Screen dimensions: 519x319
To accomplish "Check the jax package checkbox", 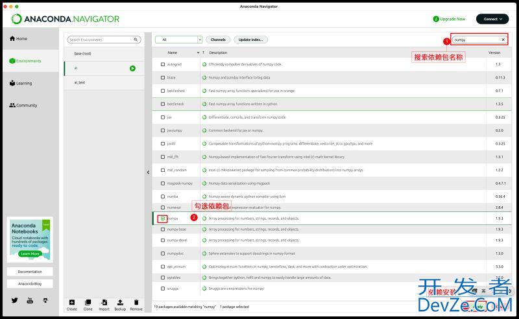I will click(163, 117).
